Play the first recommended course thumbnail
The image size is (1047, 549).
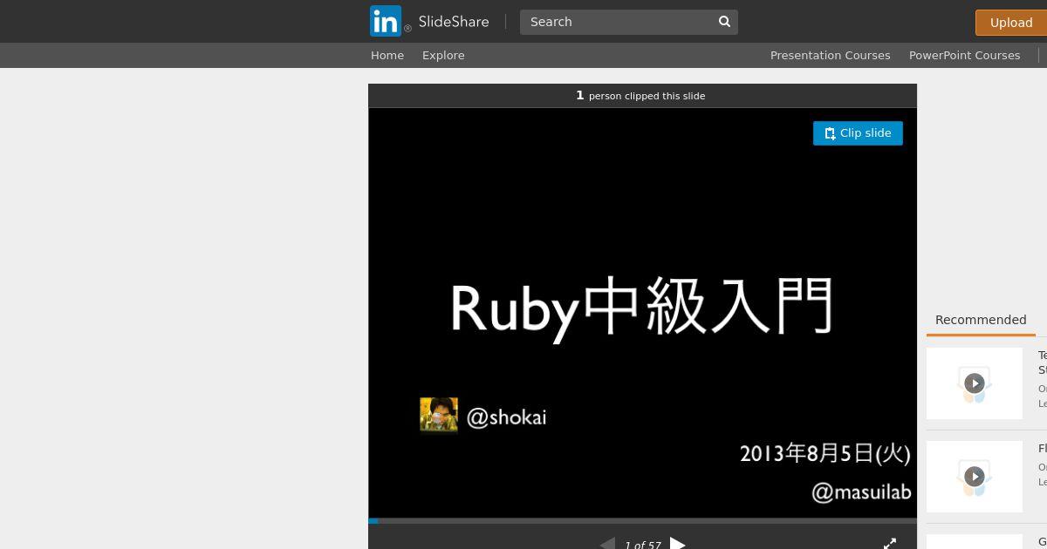975,383
